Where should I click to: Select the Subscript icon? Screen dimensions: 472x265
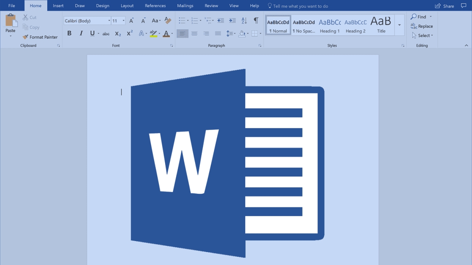point(118,34)
